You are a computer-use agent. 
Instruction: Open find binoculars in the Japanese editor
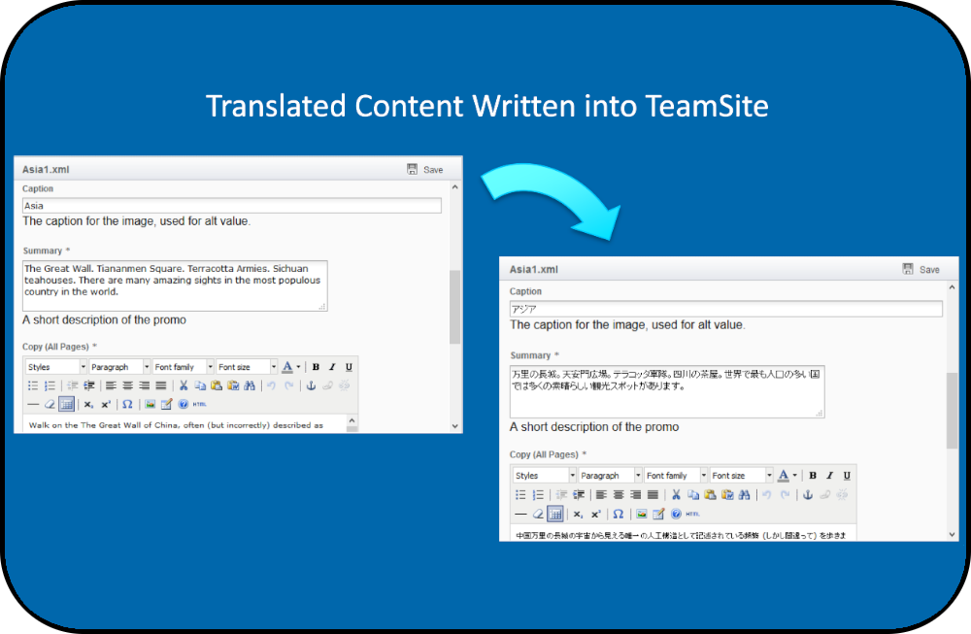(744, 495)
